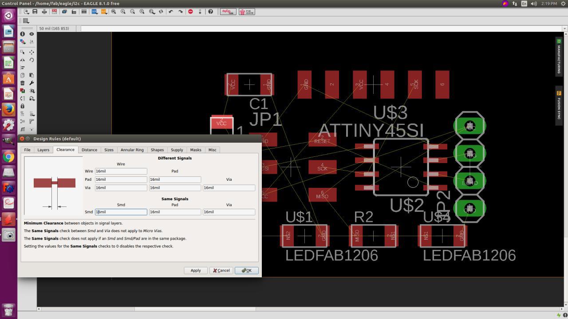Open the library manager books icon

pos(84,12)
